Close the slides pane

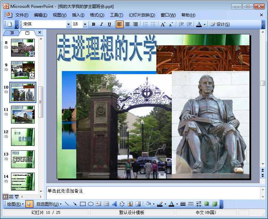point(40,32)
